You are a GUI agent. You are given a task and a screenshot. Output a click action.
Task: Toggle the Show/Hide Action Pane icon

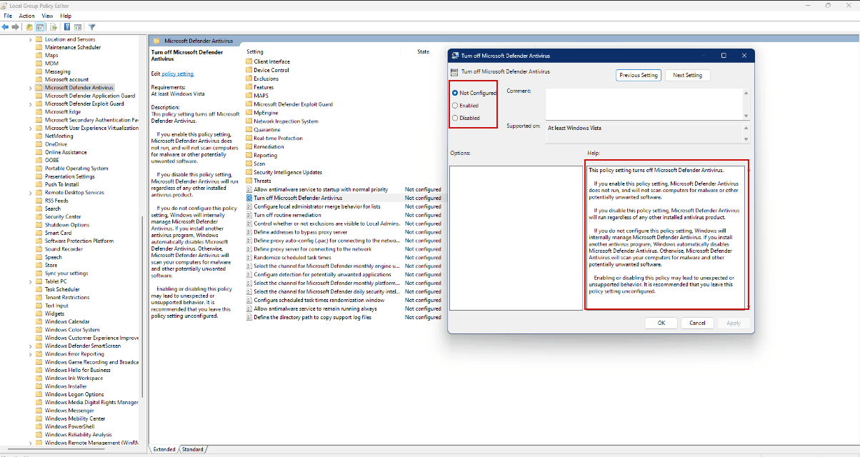[x=77, y=27]
